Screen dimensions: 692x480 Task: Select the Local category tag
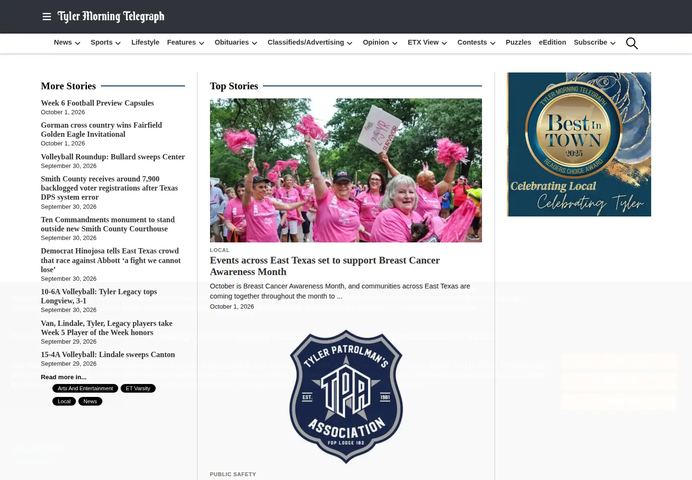(64, 401)
